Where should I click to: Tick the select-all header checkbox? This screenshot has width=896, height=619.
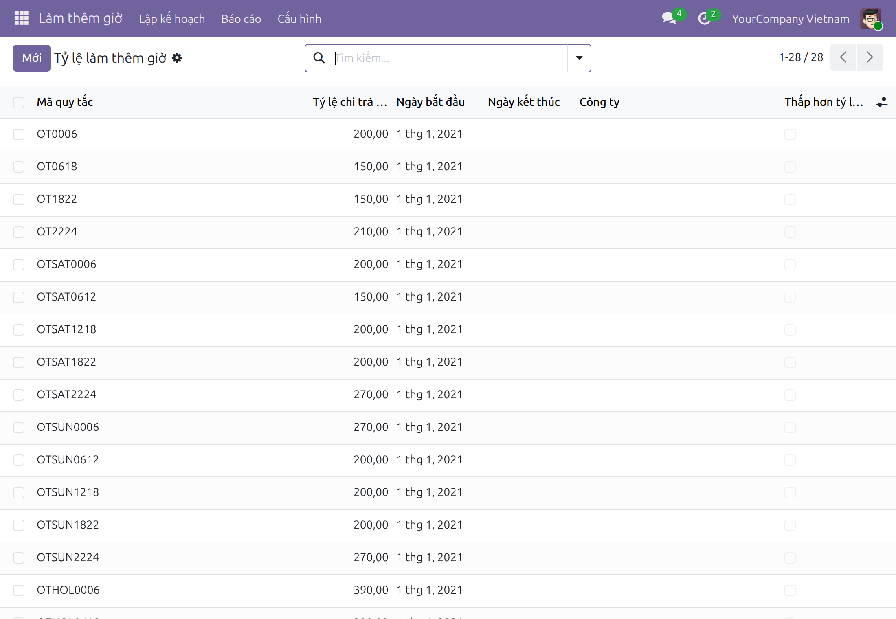click(19, 102)
